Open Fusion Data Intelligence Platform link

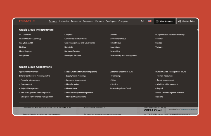(x=170, y=93)
